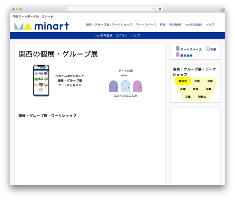
Task: Click the minart logo
Action: (41, 26)
